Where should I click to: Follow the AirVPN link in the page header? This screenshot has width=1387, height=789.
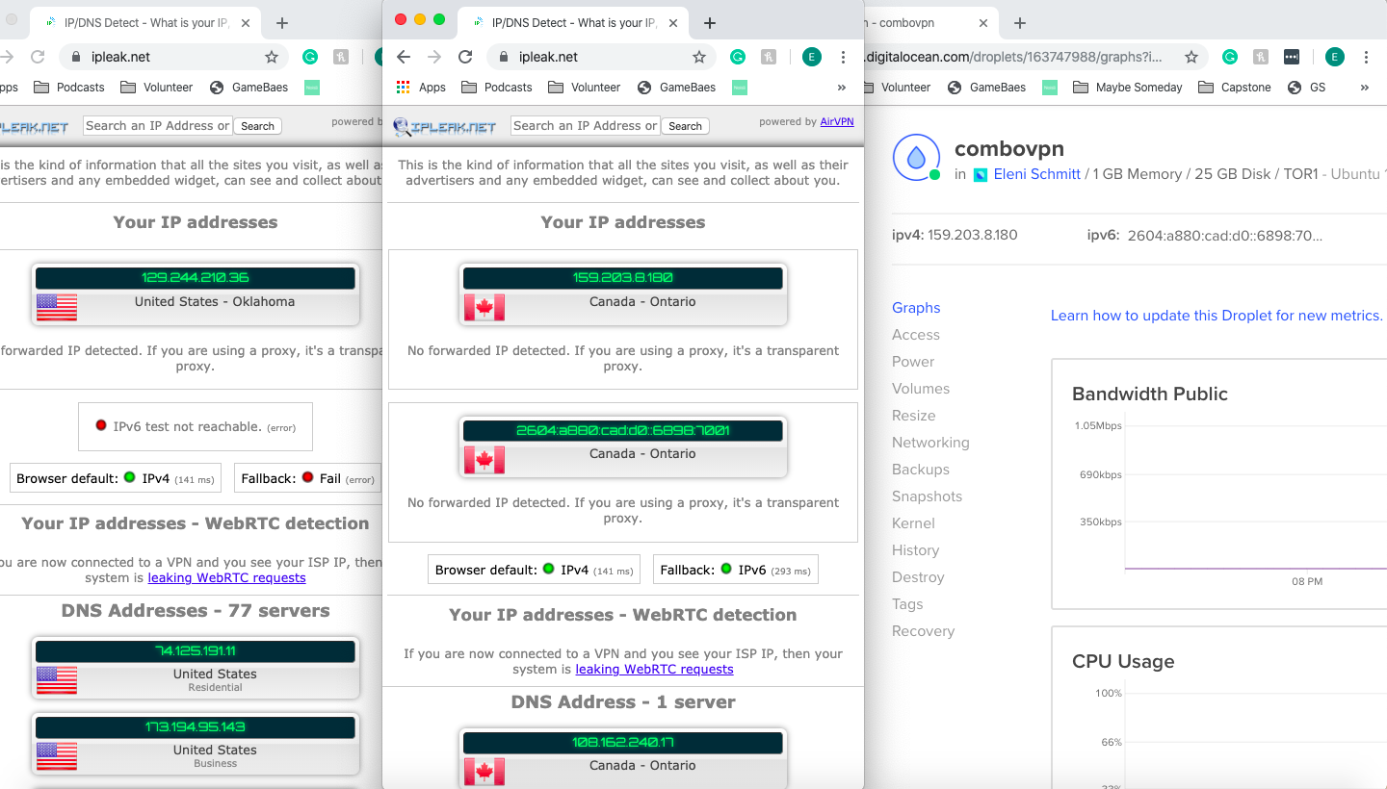836,121
